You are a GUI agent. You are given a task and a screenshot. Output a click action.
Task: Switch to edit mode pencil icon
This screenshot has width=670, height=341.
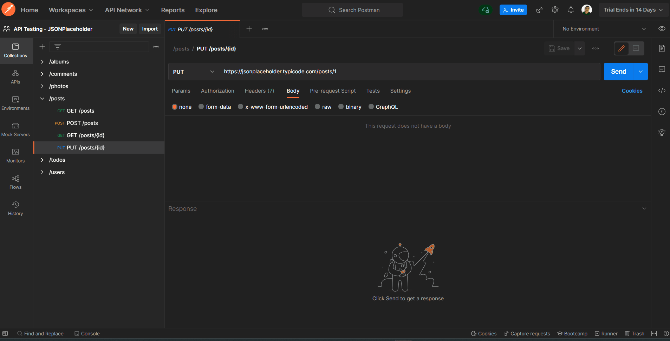point(622,48)
